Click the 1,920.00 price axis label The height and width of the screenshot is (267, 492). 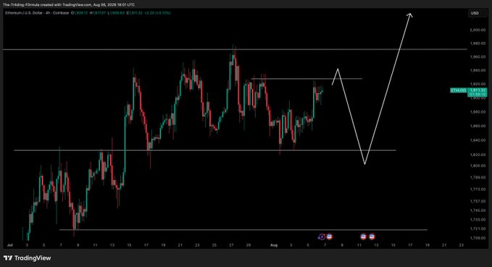pos(478,84)
